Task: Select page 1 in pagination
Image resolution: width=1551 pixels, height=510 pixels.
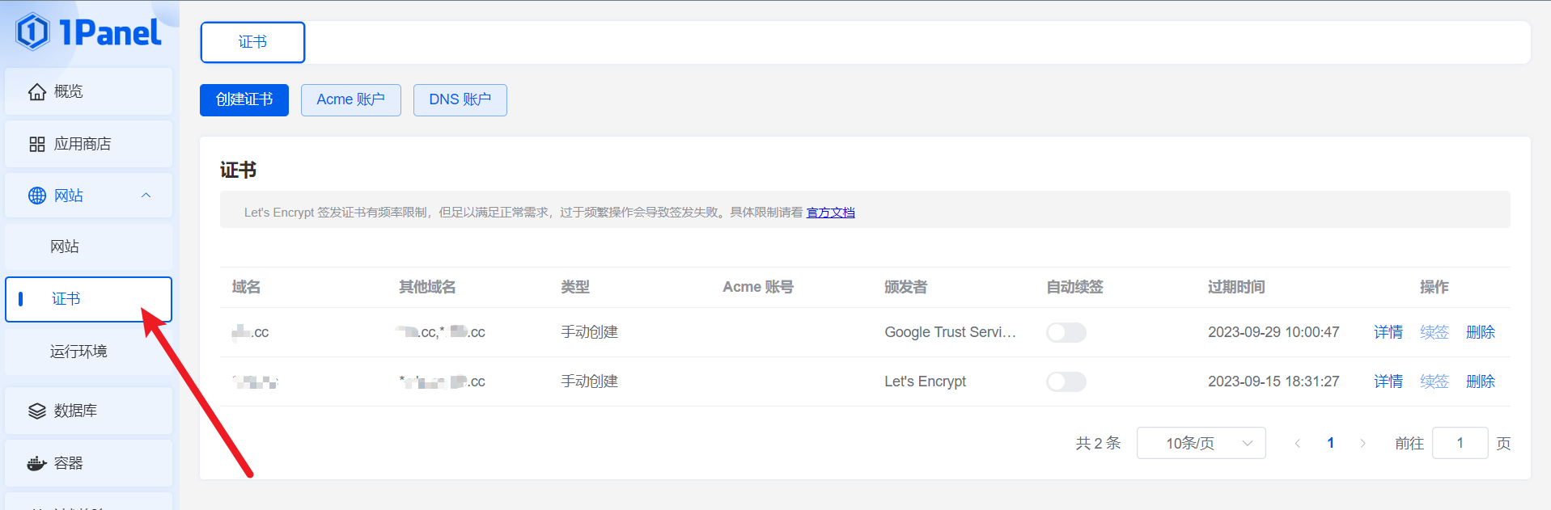Action: pyautogui.click(x=1331, y=443)
